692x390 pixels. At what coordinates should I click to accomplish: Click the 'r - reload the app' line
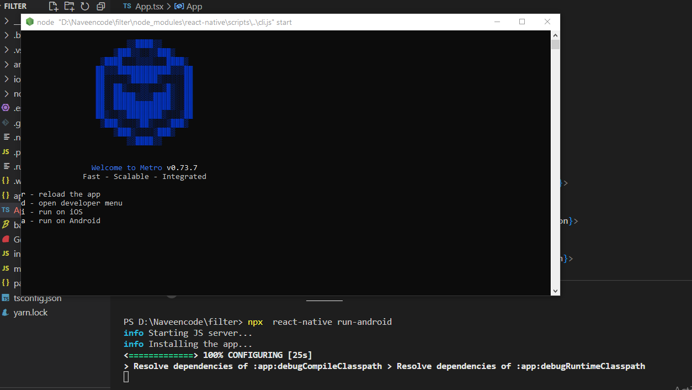click(61, 194)
